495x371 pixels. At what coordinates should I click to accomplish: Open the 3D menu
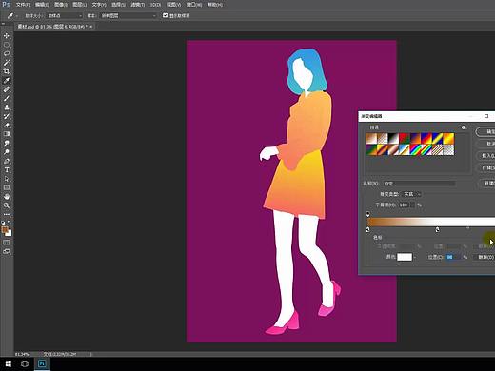pos(155,5)
